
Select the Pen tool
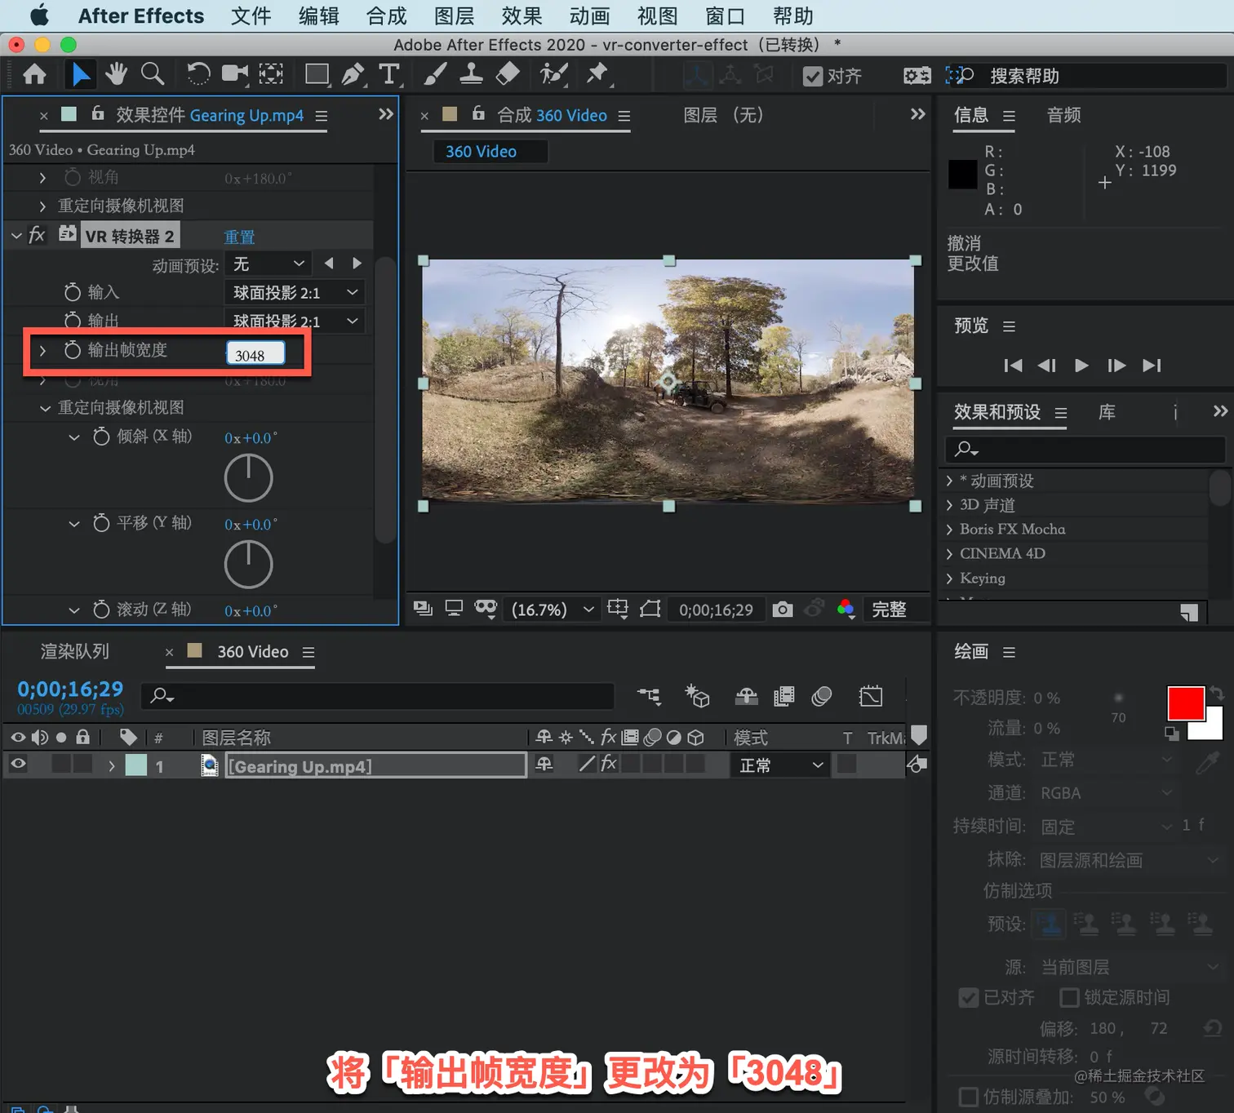[353, 74]
